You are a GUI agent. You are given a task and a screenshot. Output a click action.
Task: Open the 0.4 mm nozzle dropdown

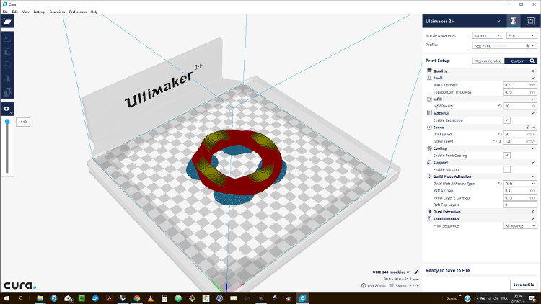click(x=487, y=35)
